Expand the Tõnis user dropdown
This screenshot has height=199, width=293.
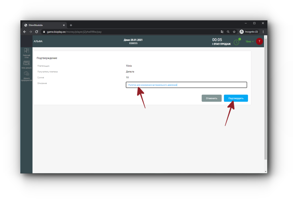tap(250, 42)
